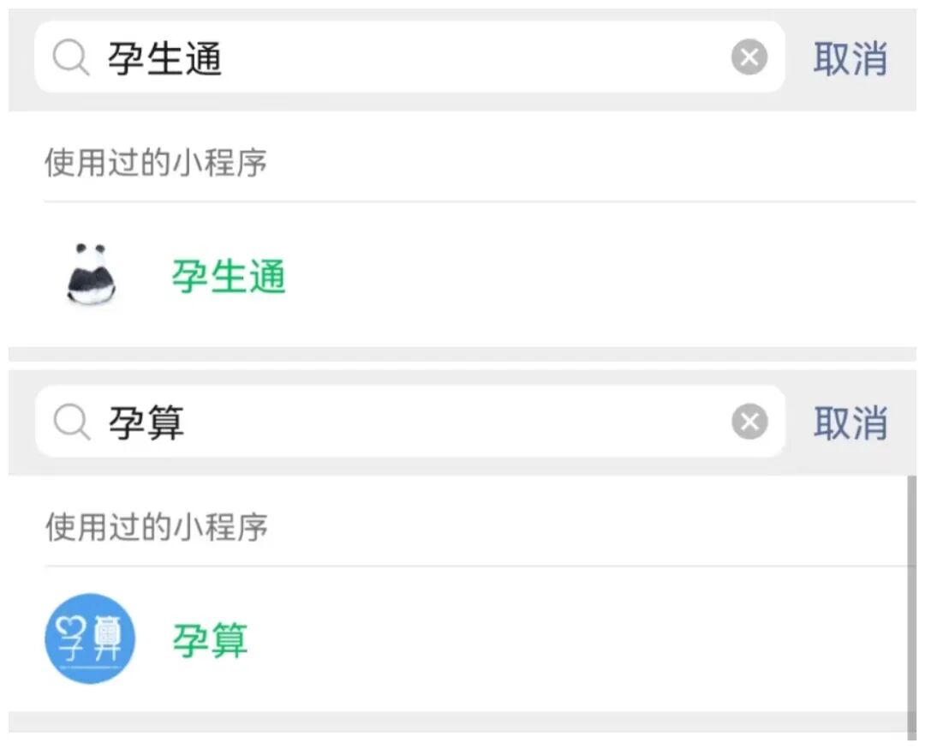Place cursor on typed 孕算 text in search box

tap(146, 422)
